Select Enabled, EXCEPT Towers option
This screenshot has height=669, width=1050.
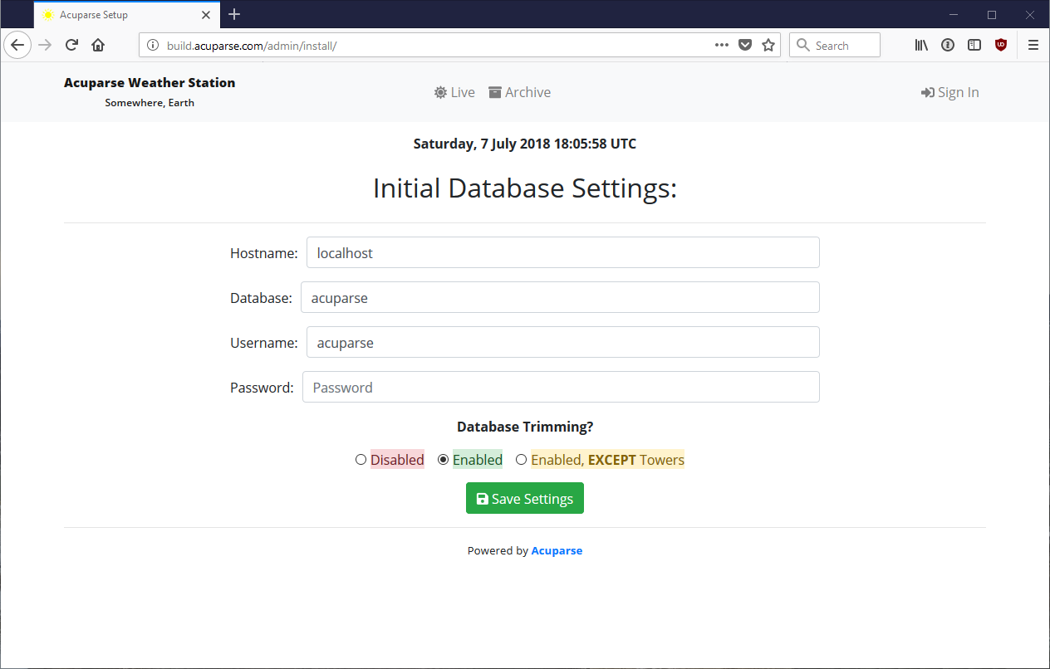click(x=521, y=460)
